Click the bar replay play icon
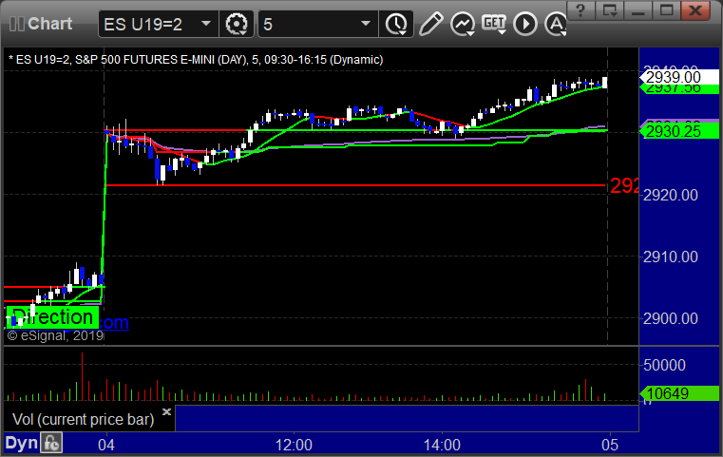 coord(525,24)
